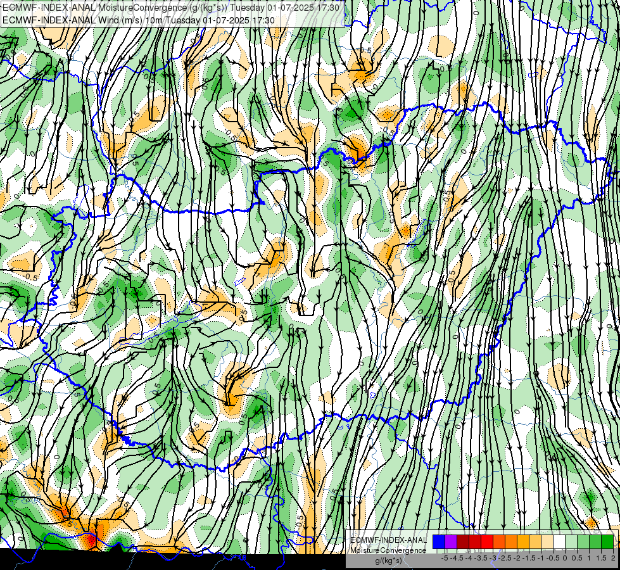
Task: Choose the light green swatch above 0.5
Action: pos(583,542)
